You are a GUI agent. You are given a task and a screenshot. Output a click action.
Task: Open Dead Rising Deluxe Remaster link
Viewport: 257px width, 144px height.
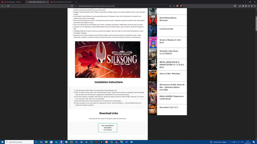pyautogui.click(x=168, y=19)
